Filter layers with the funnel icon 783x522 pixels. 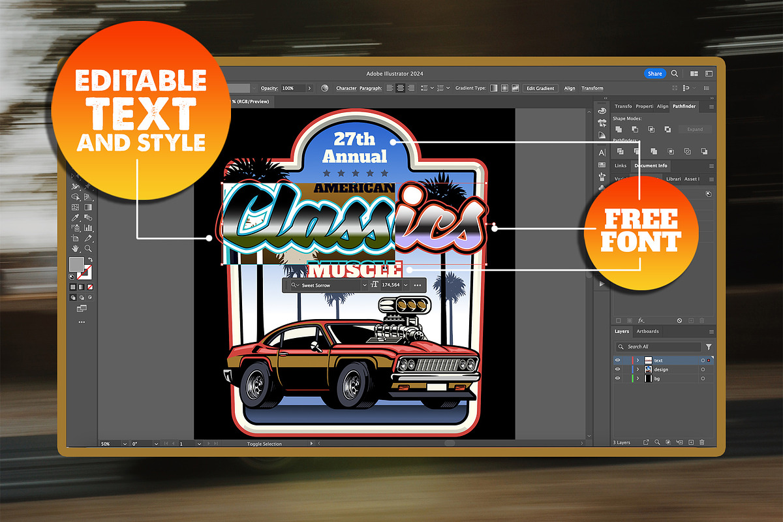709,346
